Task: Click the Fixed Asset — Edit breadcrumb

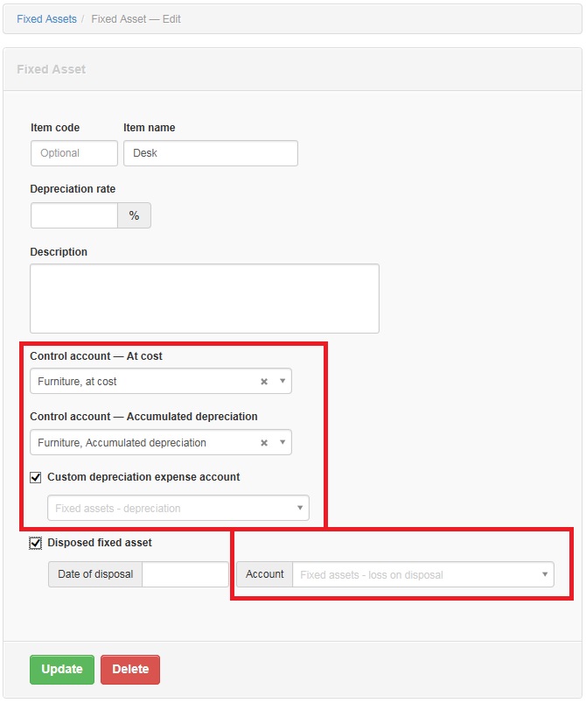Action: pyautogui.click(x=136, y=19)
